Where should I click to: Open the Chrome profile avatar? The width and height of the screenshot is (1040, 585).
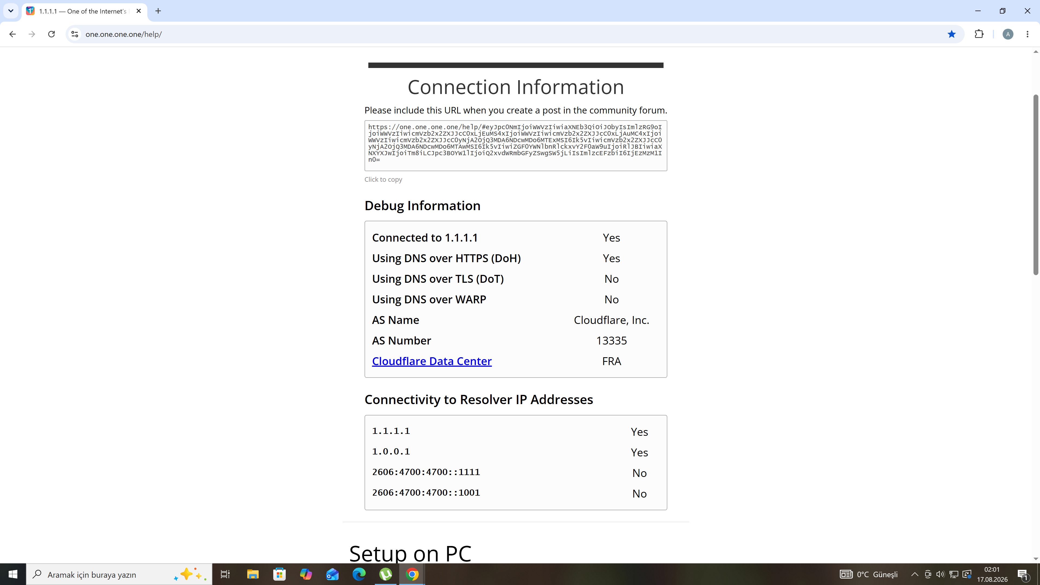(x=1008, y=34)
